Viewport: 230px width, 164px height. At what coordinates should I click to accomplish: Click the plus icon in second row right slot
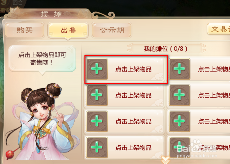179,95
